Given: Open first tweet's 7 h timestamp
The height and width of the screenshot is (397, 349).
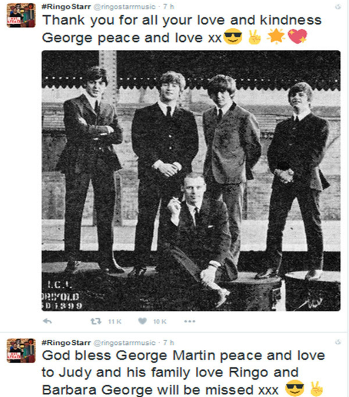Looking at the screenshot, I should (x=168, y=6).
